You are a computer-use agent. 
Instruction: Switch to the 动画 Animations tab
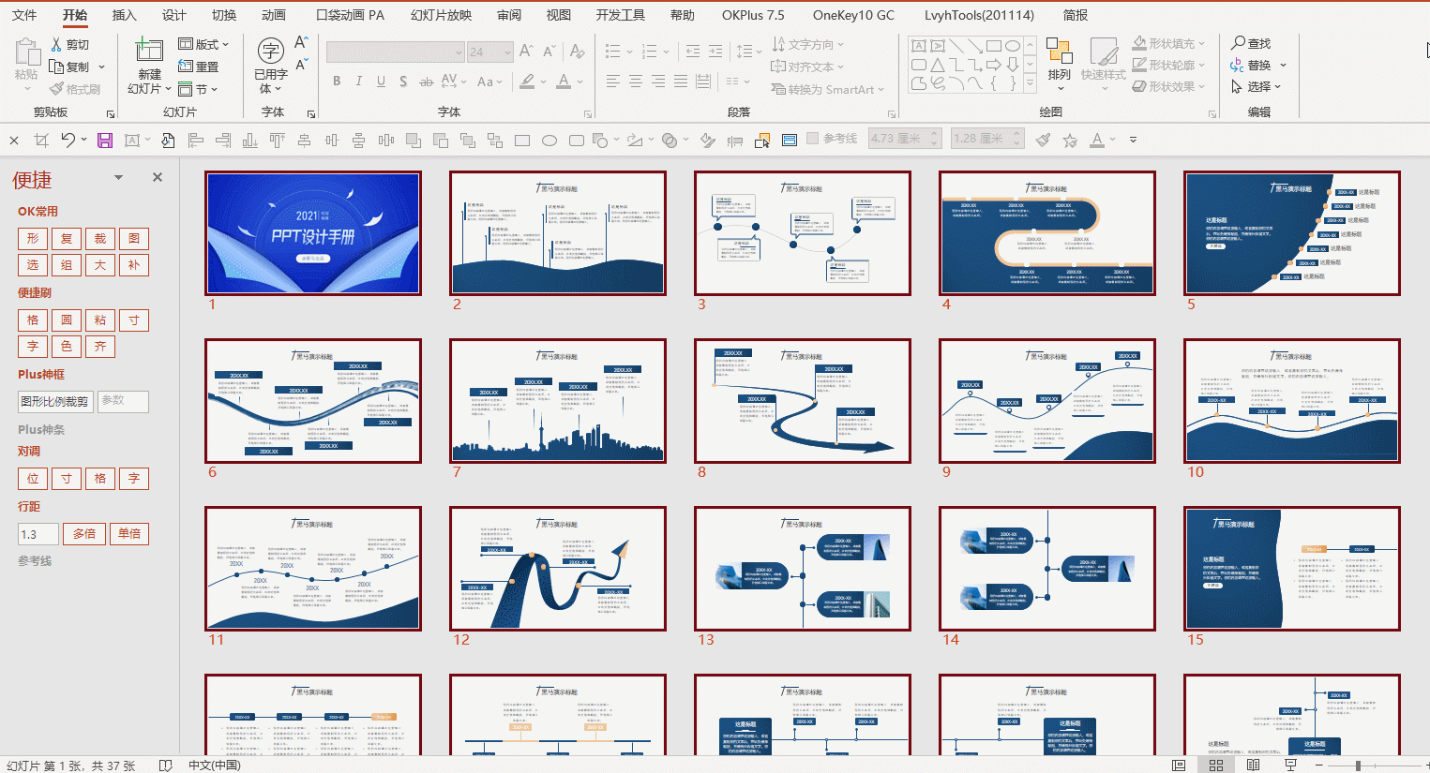274,15
